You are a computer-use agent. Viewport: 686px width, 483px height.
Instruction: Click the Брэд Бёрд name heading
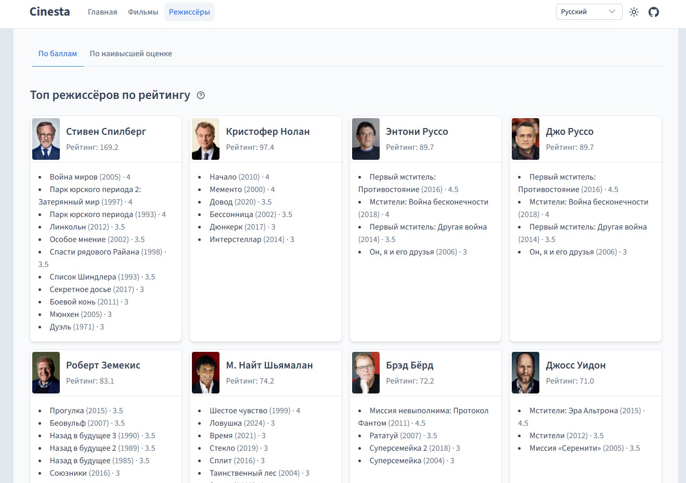pos(410,365)
